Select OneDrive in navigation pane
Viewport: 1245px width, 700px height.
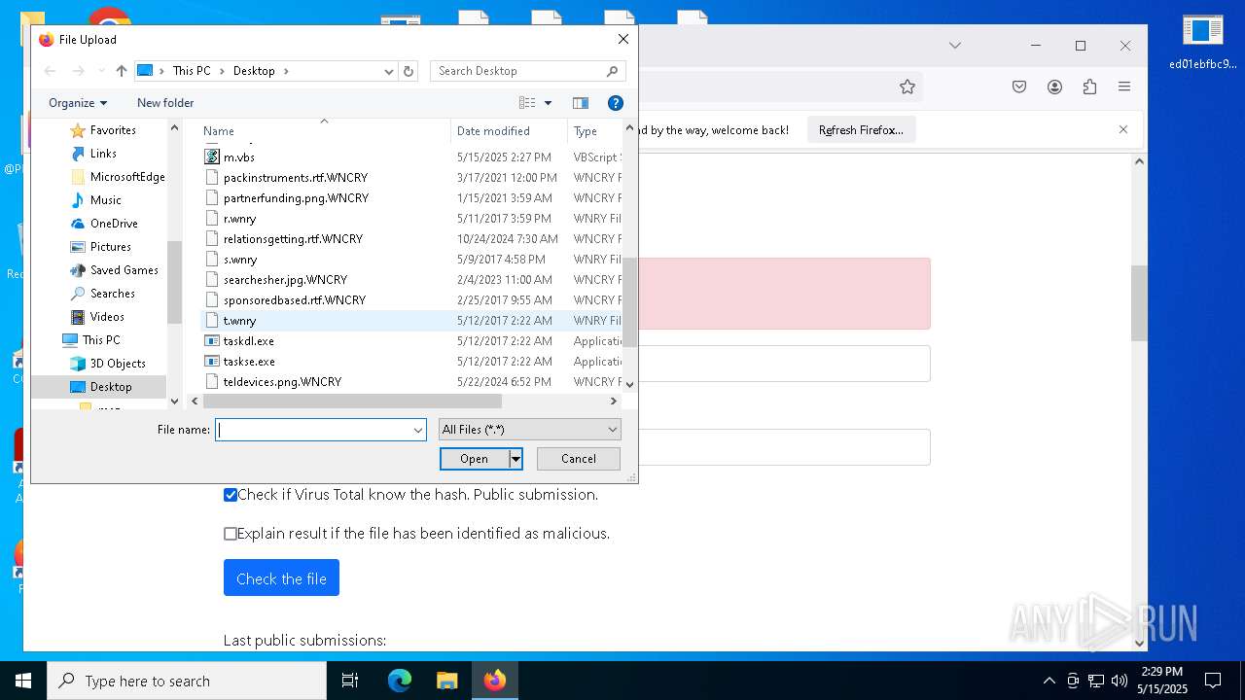pyautogui.click(x=114, y=224)
